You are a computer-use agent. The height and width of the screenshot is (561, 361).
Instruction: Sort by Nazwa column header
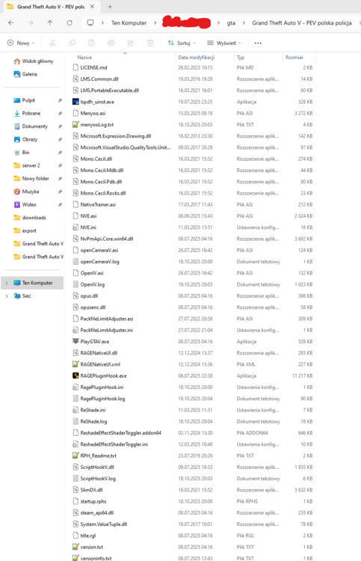pyautogui.click(x=84, y=58)
